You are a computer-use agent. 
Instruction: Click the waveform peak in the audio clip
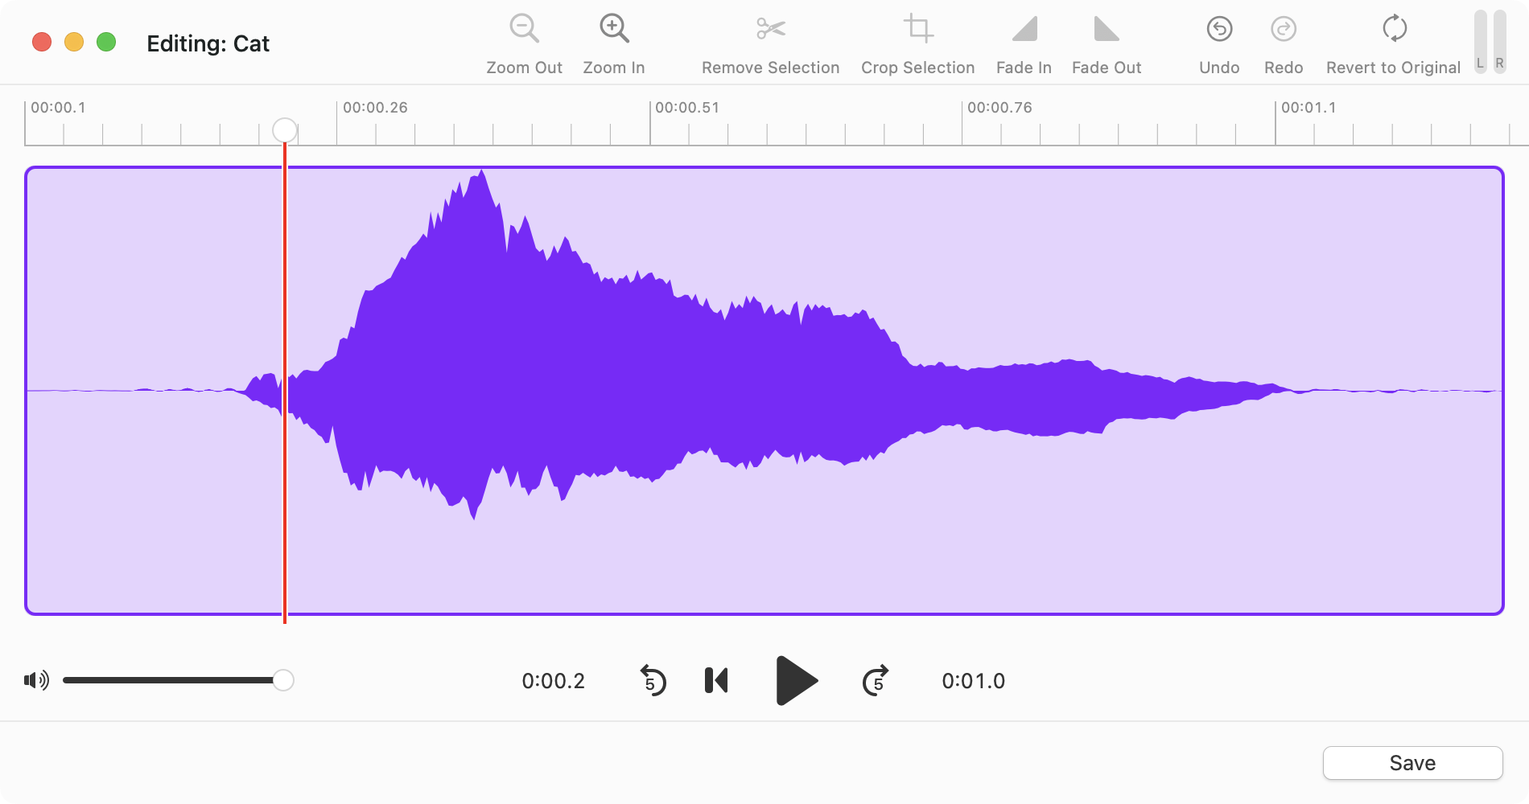click(x=481, y=173)
